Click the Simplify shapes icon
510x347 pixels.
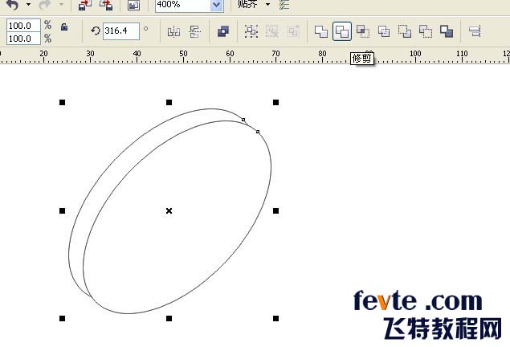(x=384, y=31)
